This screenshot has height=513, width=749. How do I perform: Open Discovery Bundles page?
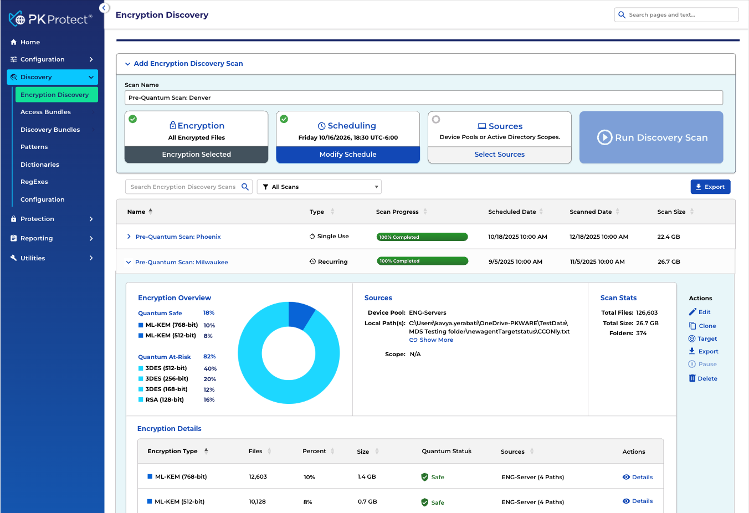tap(50, 130)
